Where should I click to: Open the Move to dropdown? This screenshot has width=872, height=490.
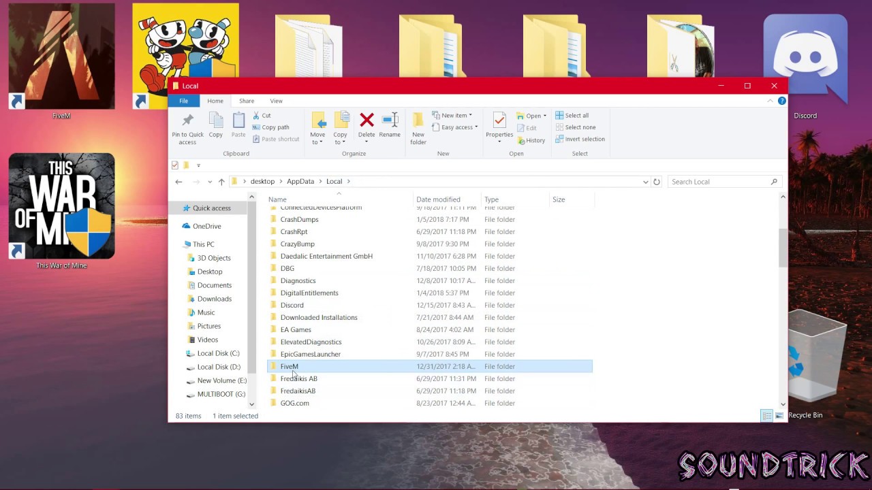pyautogui.click(x=318, y=139)
